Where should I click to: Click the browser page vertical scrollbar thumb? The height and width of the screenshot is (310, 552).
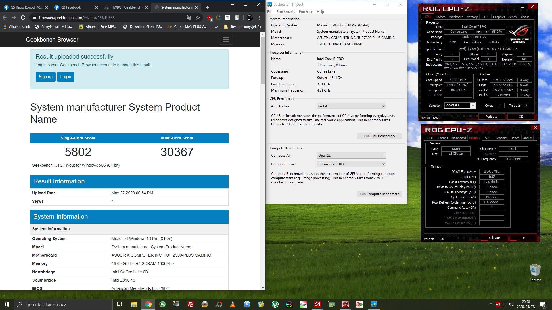click(263, 60)
